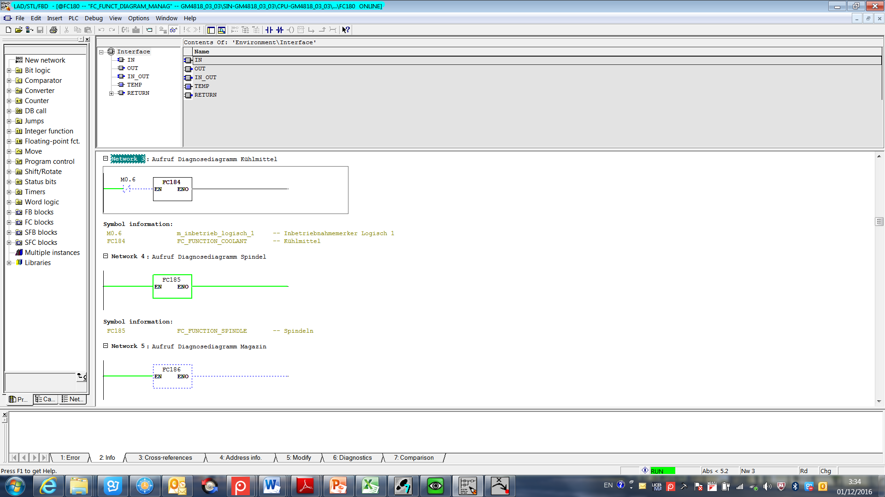Insert a normally open contact
Viewport: 885px width, 497px height.
(269, 30)
